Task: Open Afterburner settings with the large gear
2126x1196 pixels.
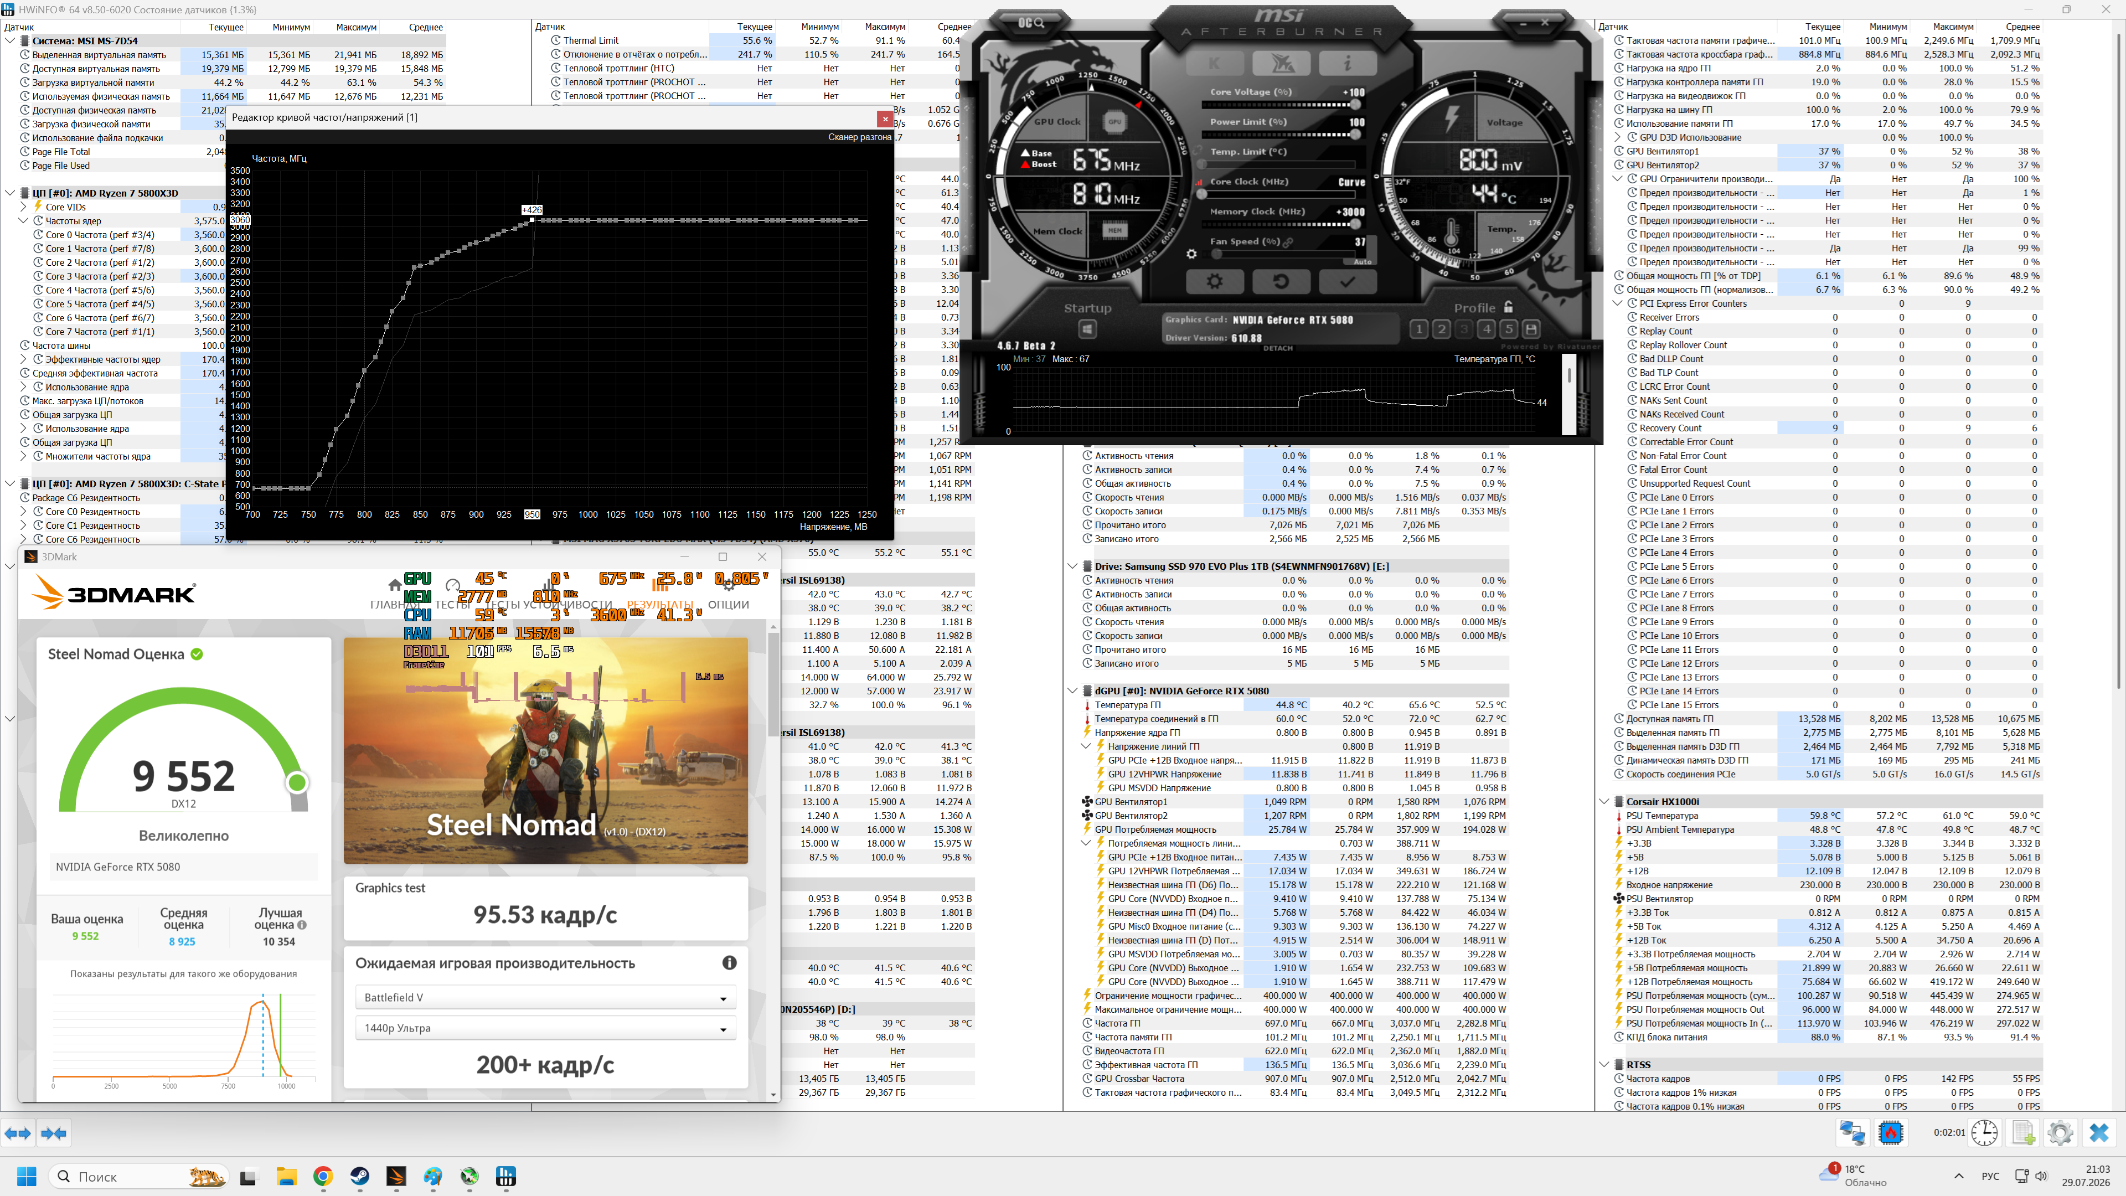Action: [x=1214, y=281]
